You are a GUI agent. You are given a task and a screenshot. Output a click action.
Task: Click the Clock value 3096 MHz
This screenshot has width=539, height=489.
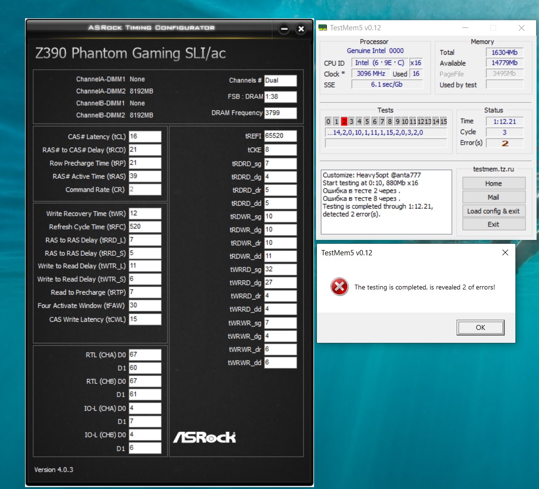371,74
